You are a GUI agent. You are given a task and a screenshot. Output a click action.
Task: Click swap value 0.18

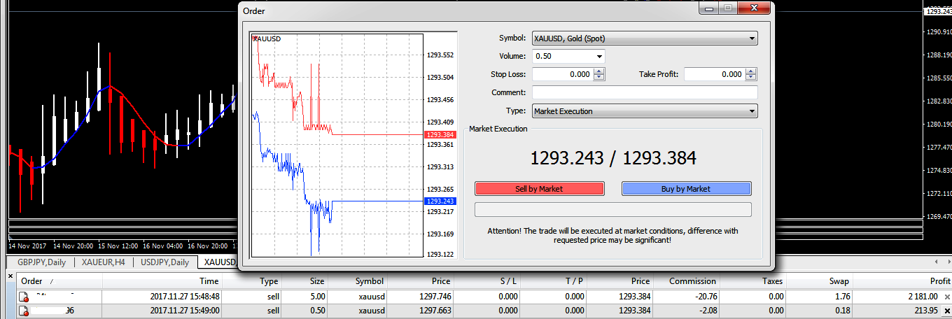(x=841, y=311)
